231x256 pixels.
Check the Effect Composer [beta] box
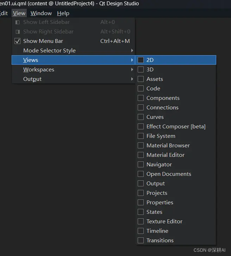[141, 126]
